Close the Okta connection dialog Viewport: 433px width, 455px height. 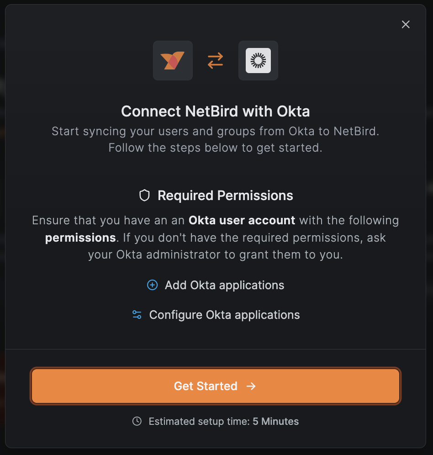406,25
